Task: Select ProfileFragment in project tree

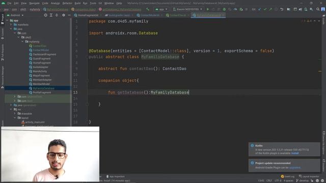Action: coord(42,93)
